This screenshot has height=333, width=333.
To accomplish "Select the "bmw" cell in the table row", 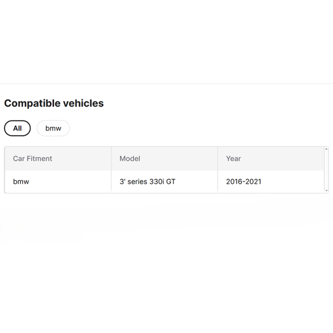I will 21,182.
